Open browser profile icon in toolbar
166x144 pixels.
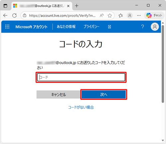pos(130,16)
